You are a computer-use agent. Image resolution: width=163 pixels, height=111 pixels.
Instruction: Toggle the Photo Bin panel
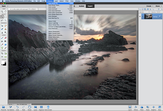click(x=3, y=108)
